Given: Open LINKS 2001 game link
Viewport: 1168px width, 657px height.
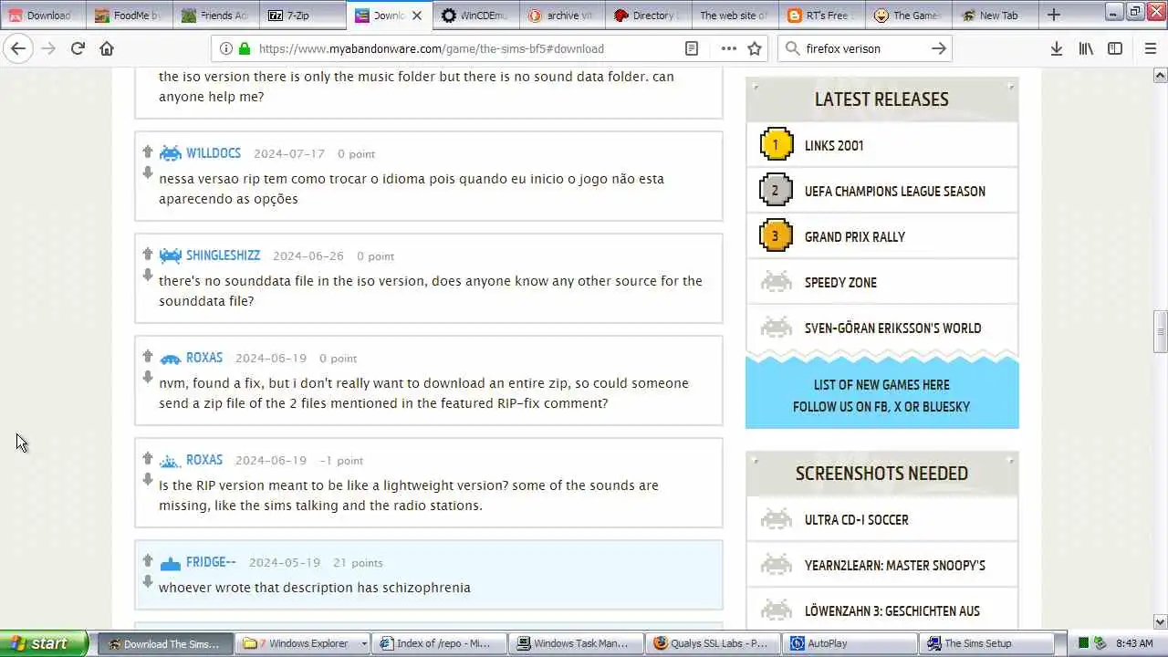Looking at the screenshot, I should 834,145.
